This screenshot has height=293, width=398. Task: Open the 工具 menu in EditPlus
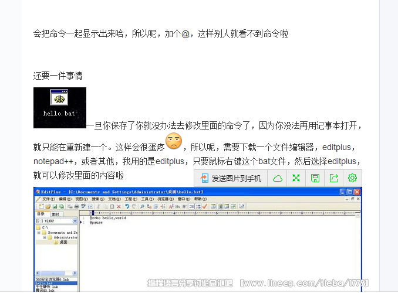147,199
